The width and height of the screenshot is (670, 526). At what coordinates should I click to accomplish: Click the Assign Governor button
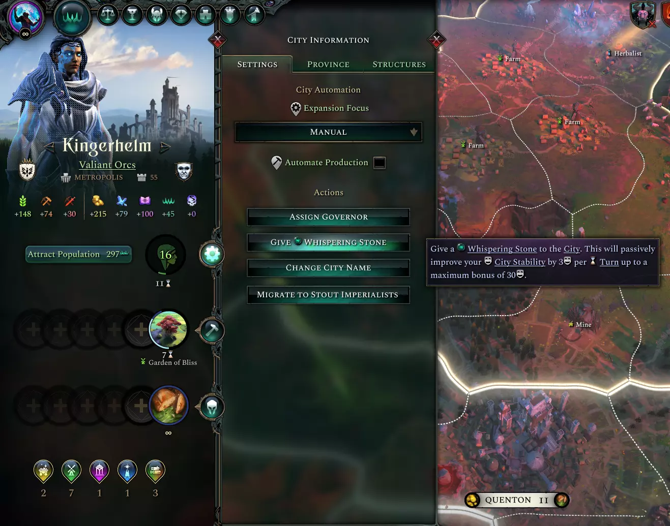coord(329,217)
